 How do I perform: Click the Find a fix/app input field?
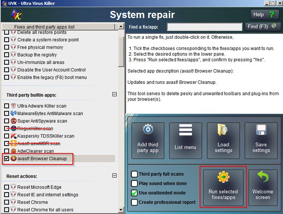tap(205, 27)
